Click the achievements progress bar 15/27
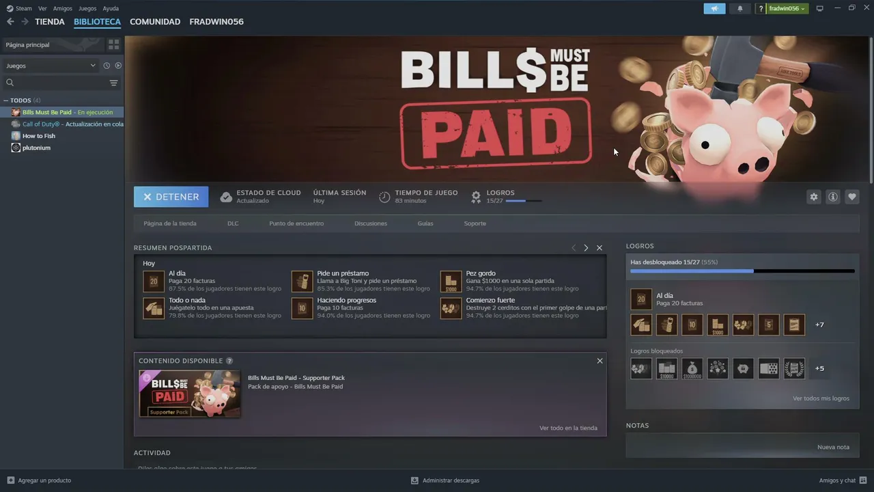Screen dimensions: 874x492 pos(742,271)
